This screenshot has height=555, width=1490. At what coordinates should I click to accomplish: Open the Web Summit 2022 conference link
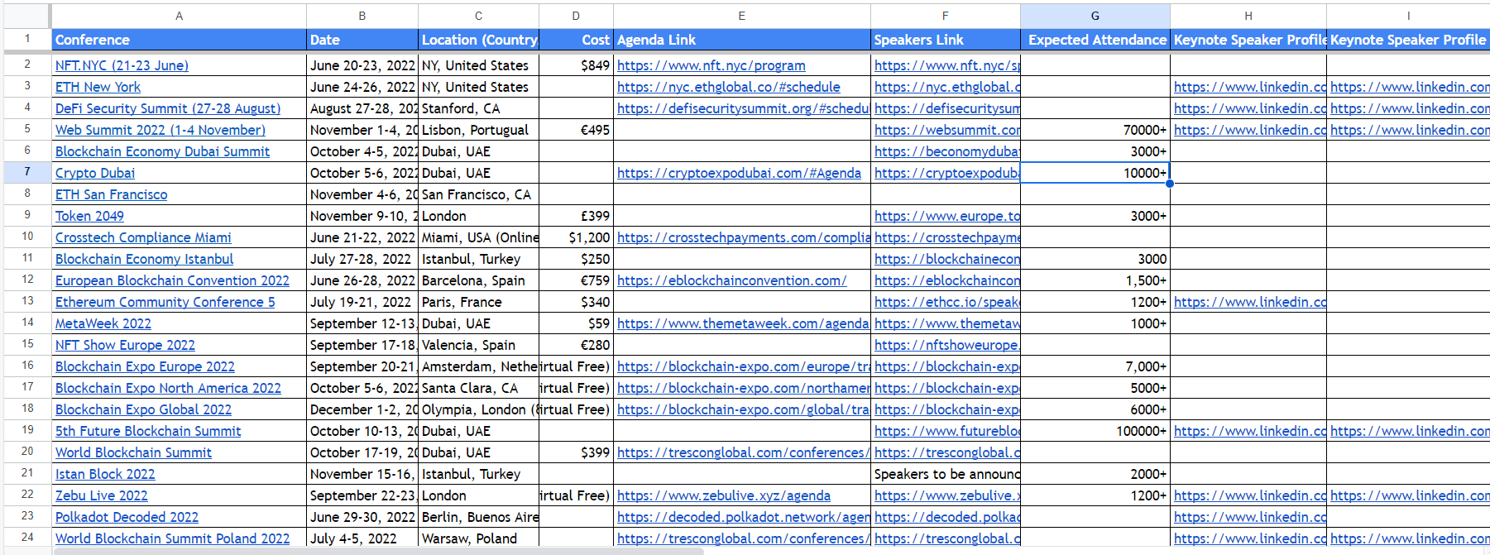pos(160,130)
